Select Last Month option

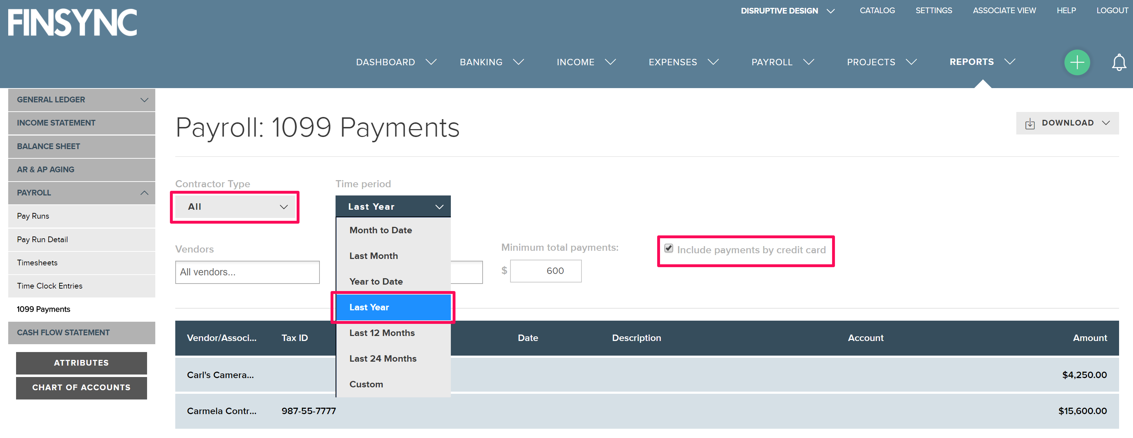pyautogui.click(x=393, y=256)
